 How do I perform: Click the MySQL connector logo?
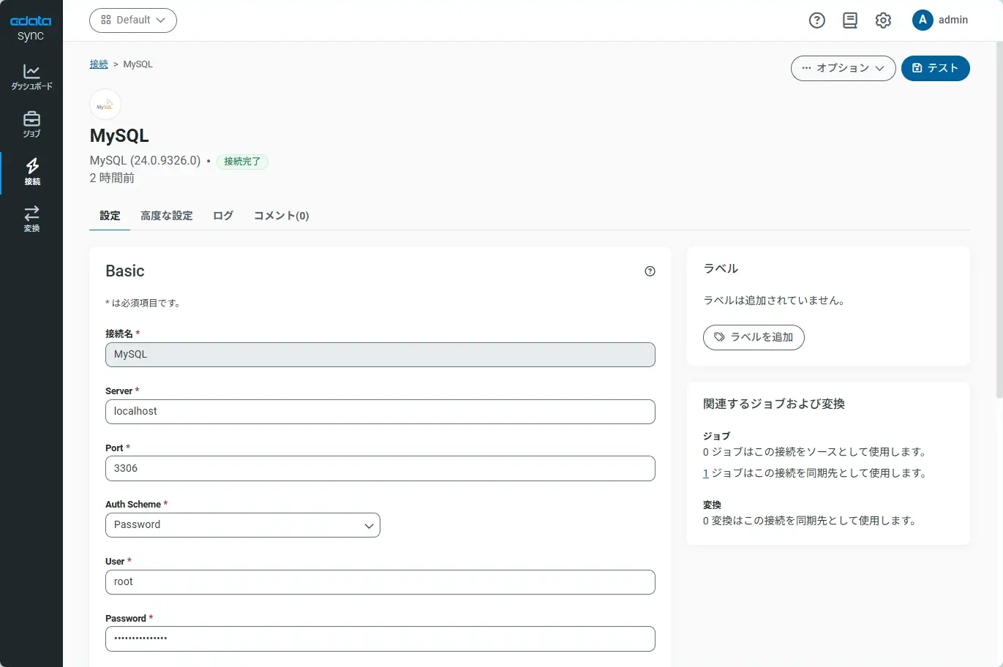[105, 105]
